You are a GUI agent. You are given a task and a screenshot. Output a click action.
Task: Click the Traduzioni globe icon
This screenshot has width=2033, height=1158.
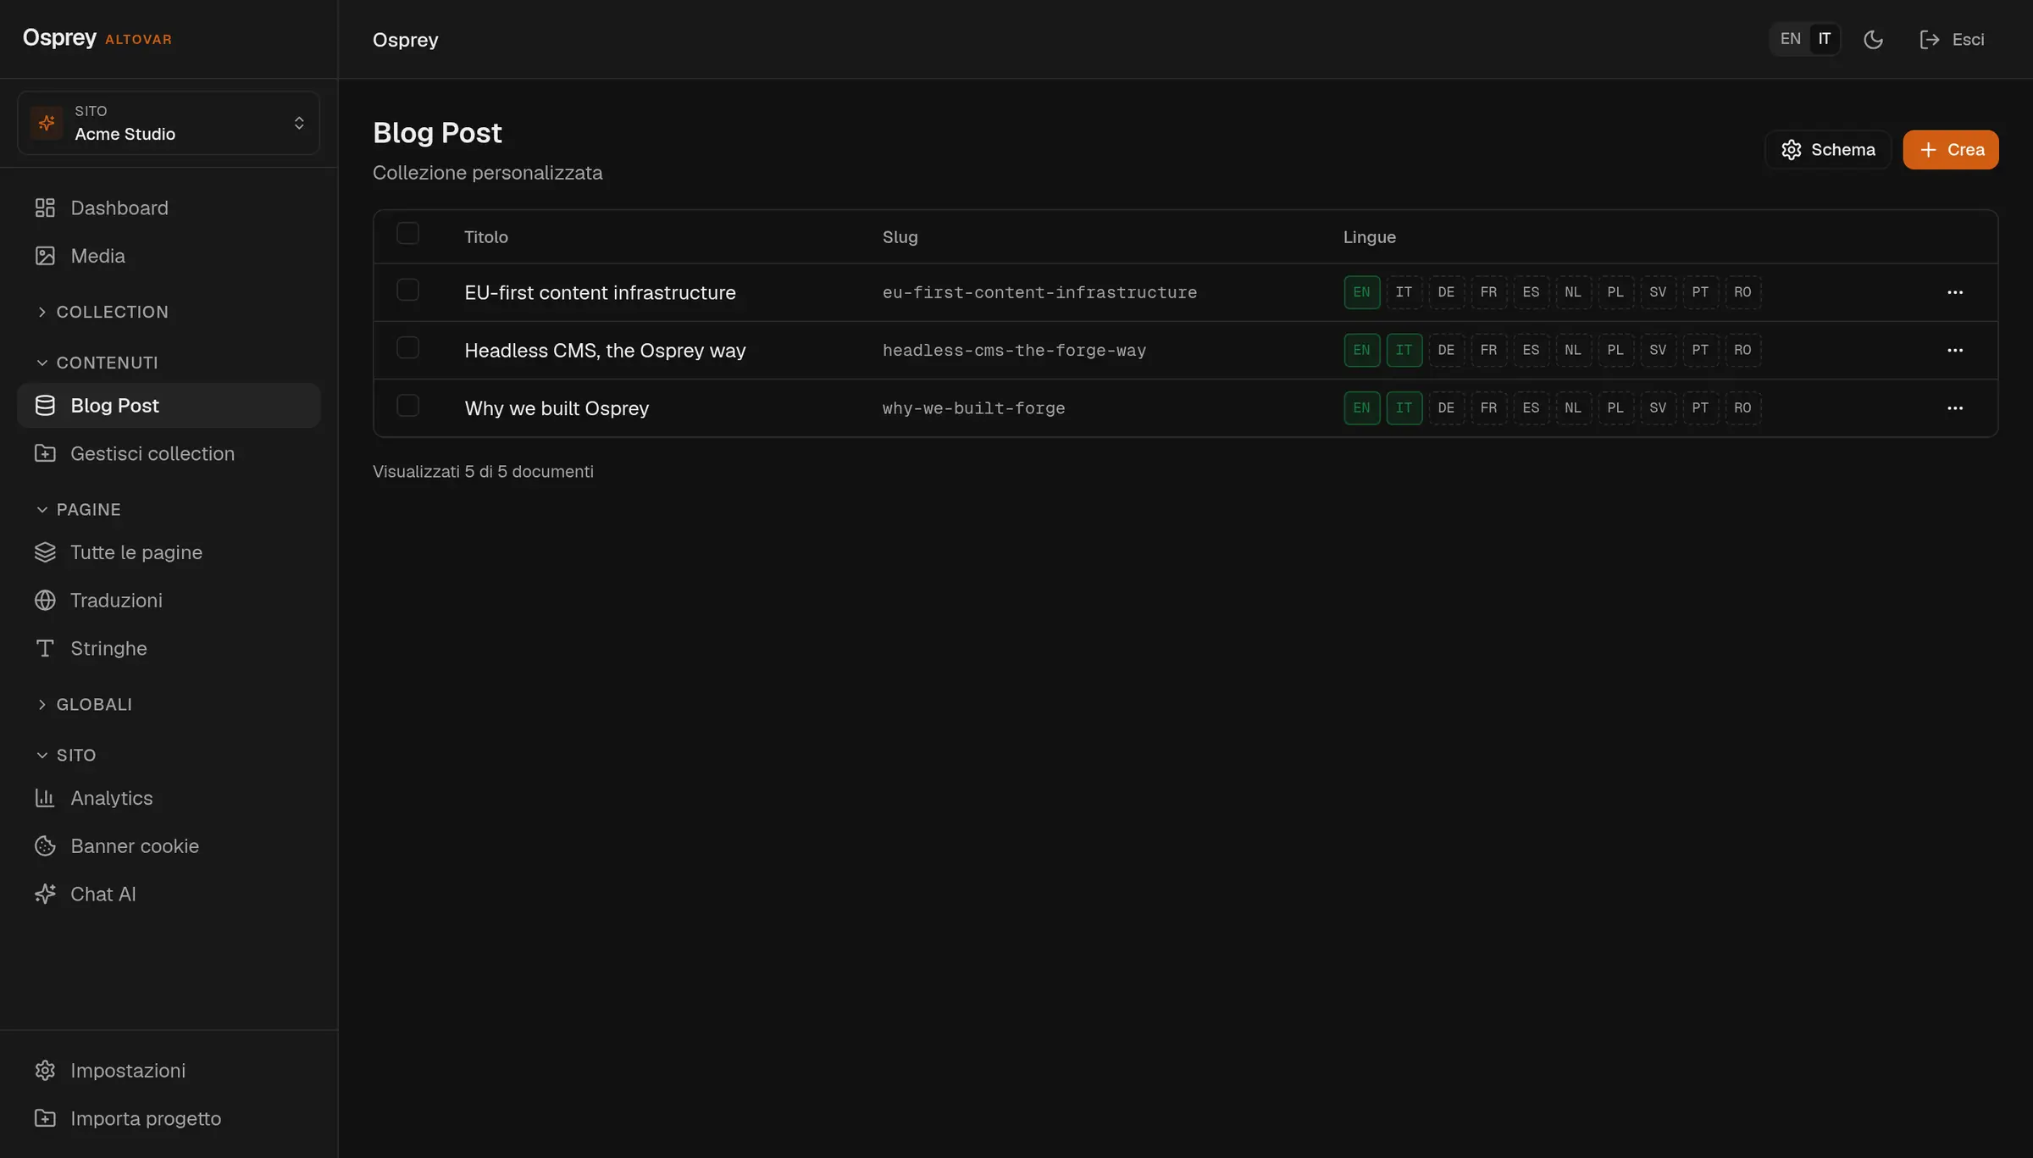[45, 601]
